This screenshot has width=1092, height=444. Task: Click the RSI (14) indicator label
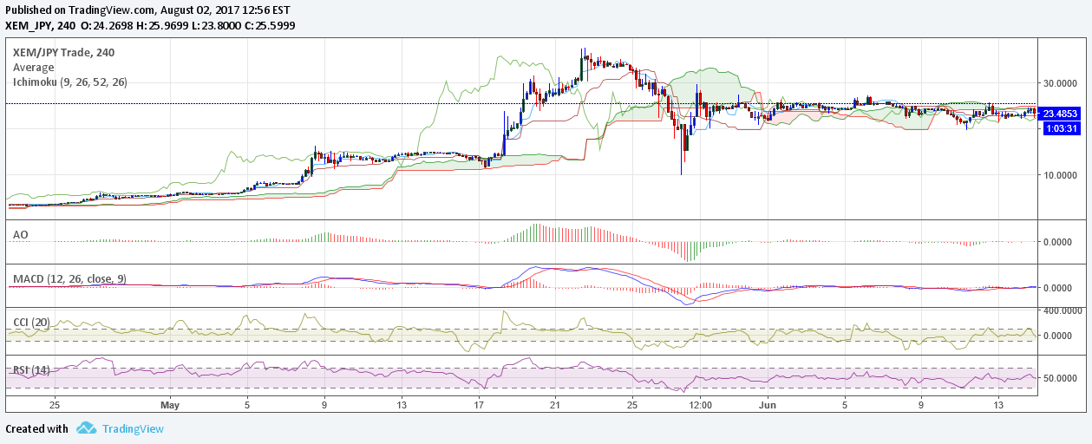30,370
